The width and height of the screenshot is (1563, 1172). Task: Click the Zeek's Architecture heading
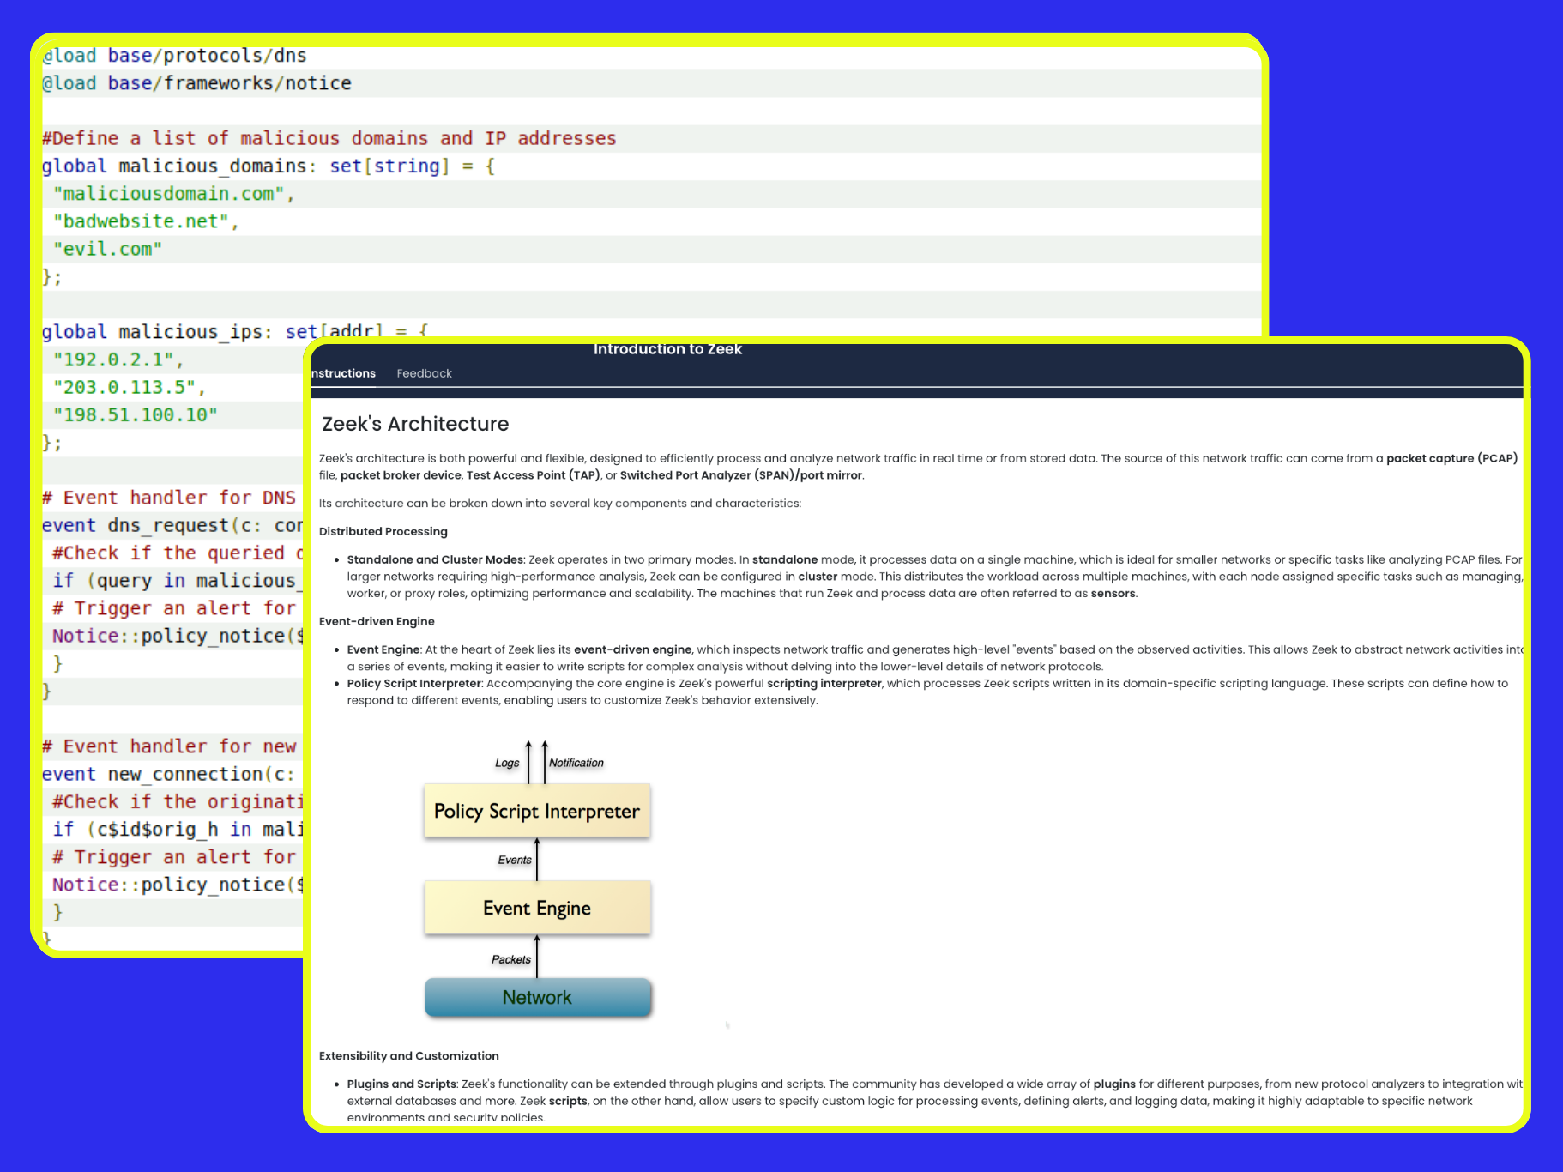(415, 424)
